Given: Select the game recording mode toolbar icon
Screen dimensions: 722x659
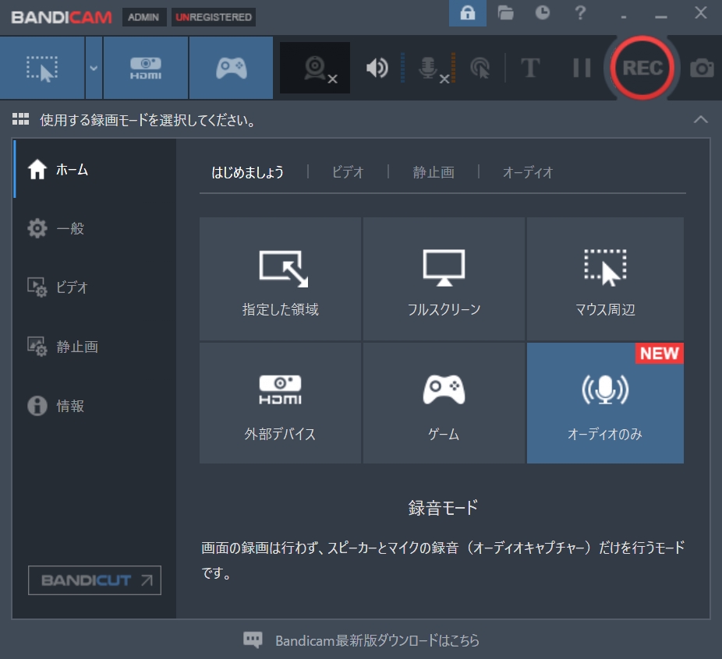Looking at the screenshot, I should [x=231, y=68].
